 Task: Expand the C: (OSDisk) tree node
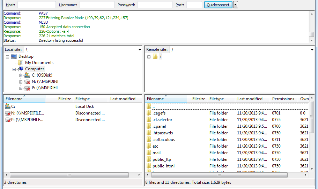click(x=21, y=76)
